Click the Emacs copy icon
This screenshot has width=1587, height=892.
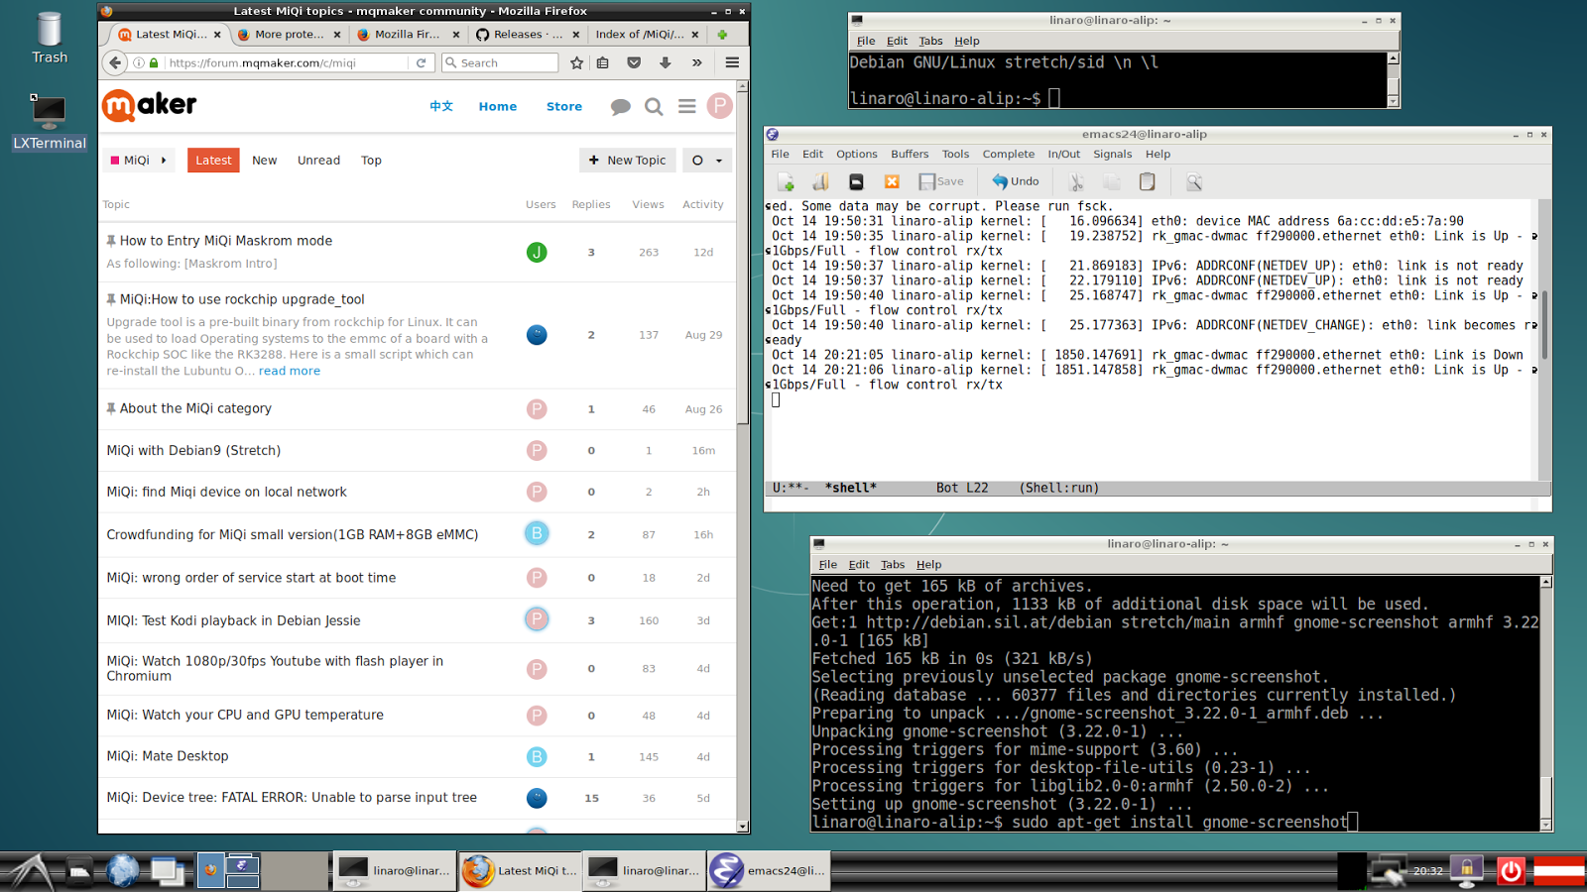pyautogui.click(x=1112, y=181)
